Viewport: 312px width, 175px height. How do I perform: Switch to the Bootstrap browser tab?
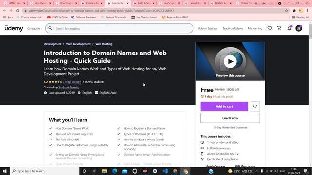66,3
